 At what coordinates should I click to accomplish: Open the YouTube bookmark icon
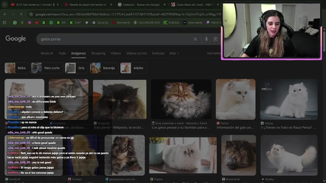pyautogui.click(x=37, y=23)
